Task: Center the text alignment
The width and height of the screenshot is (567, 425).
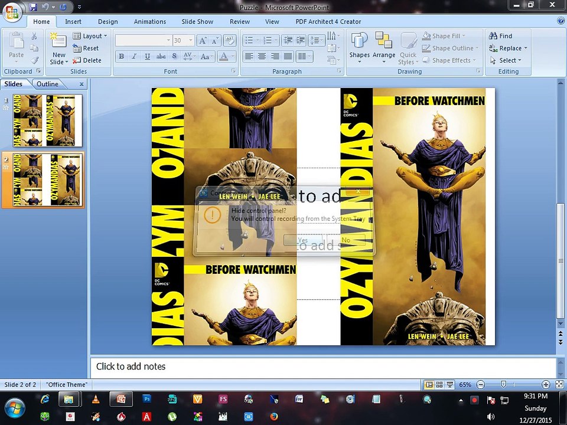Action: tap(262, 57)
